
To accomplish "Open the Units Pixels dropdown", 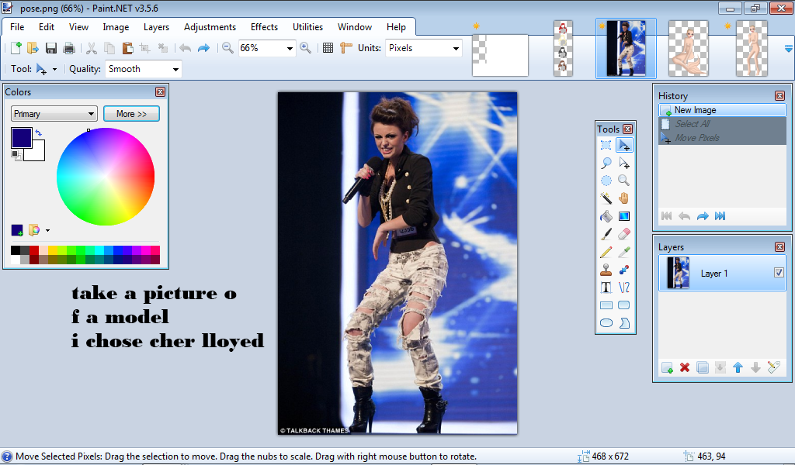I will (x=455, y=49).
